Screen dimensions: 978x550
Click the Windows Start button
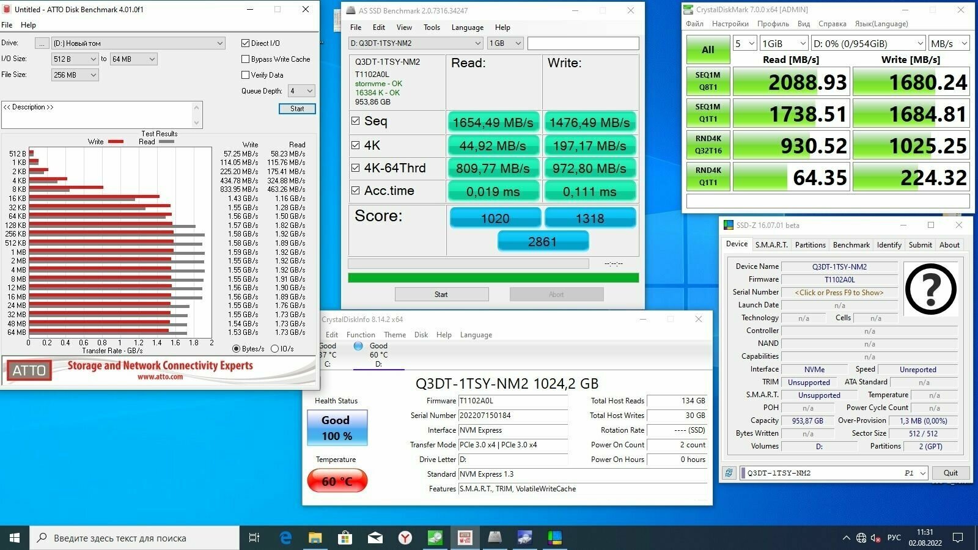point(15,538)
